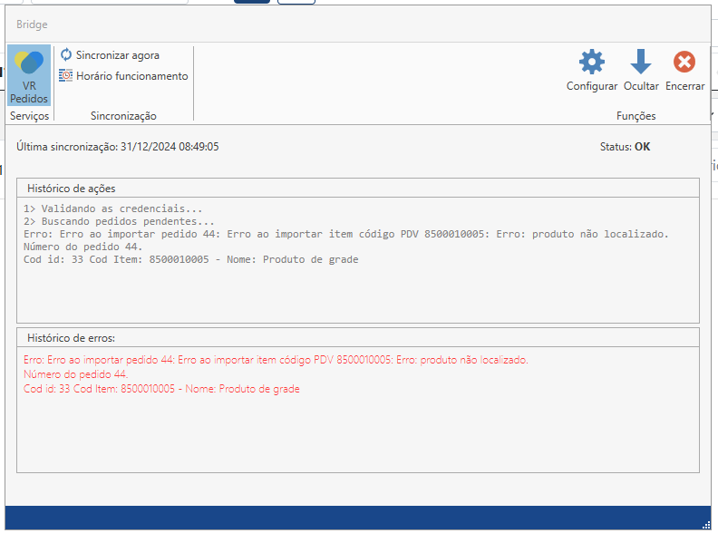Click the Horário funcionamento label
Viewport: 718px width, 533px height.
click(x=131, y=76)
